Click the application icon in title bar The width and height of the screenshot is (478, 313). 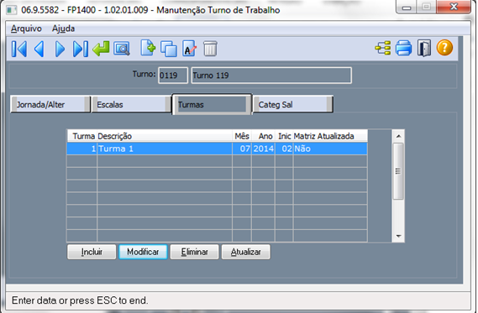coord(12,10)
